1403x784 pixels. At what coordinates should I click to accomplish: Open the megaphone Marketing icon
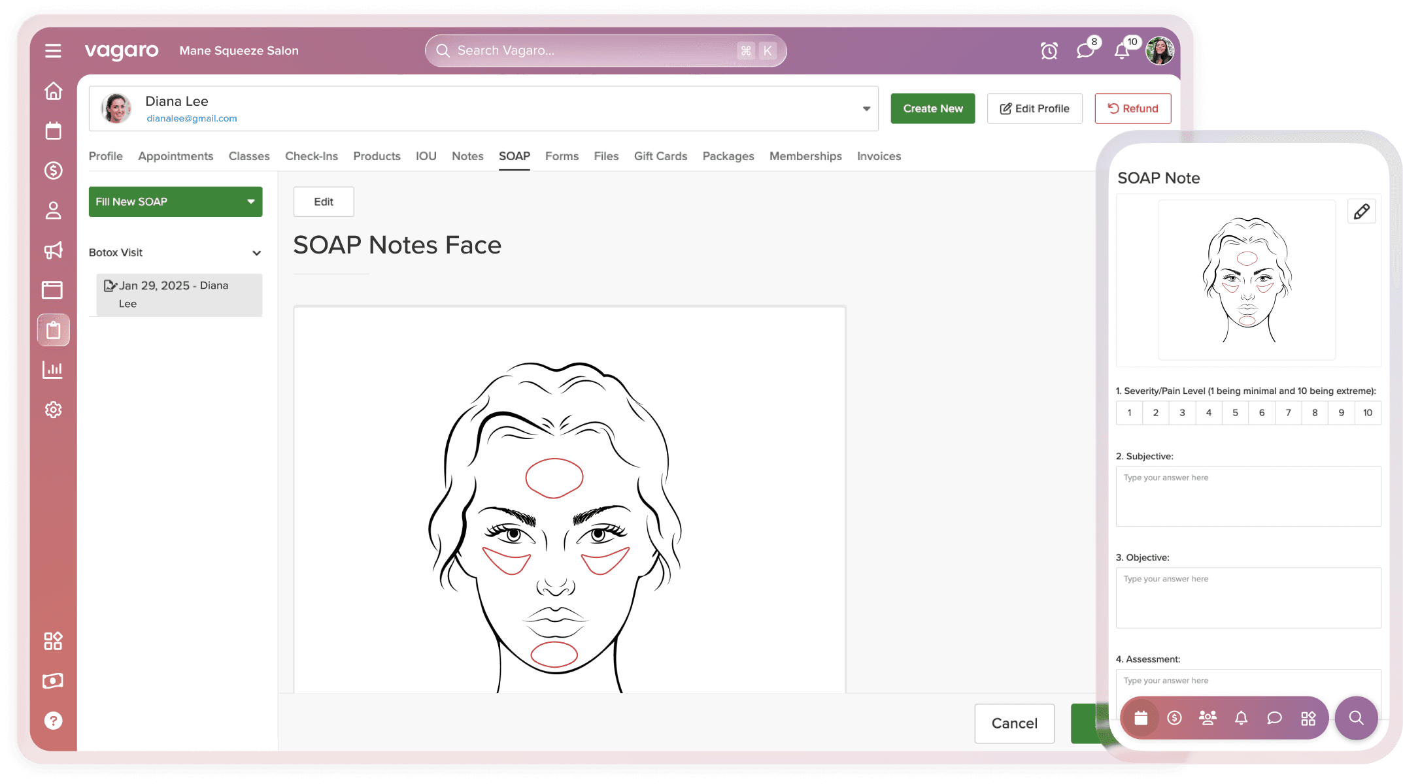click(53, 250)
